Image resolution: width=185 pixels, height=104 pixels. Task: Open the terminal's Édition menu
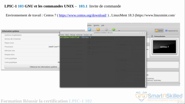coord(67,35)
